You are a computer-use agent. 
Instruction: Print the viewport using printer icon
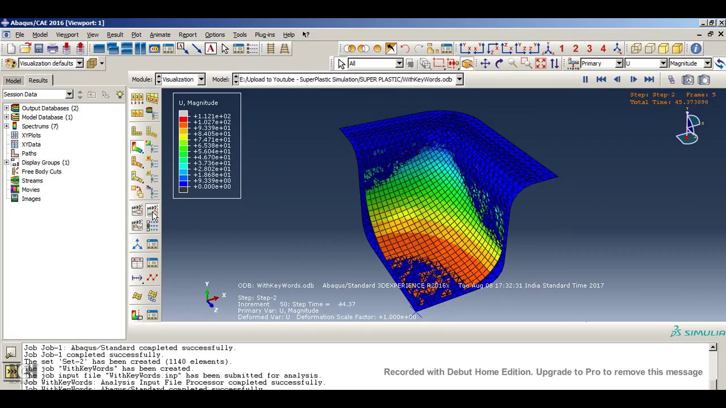[x=52, y=49]
